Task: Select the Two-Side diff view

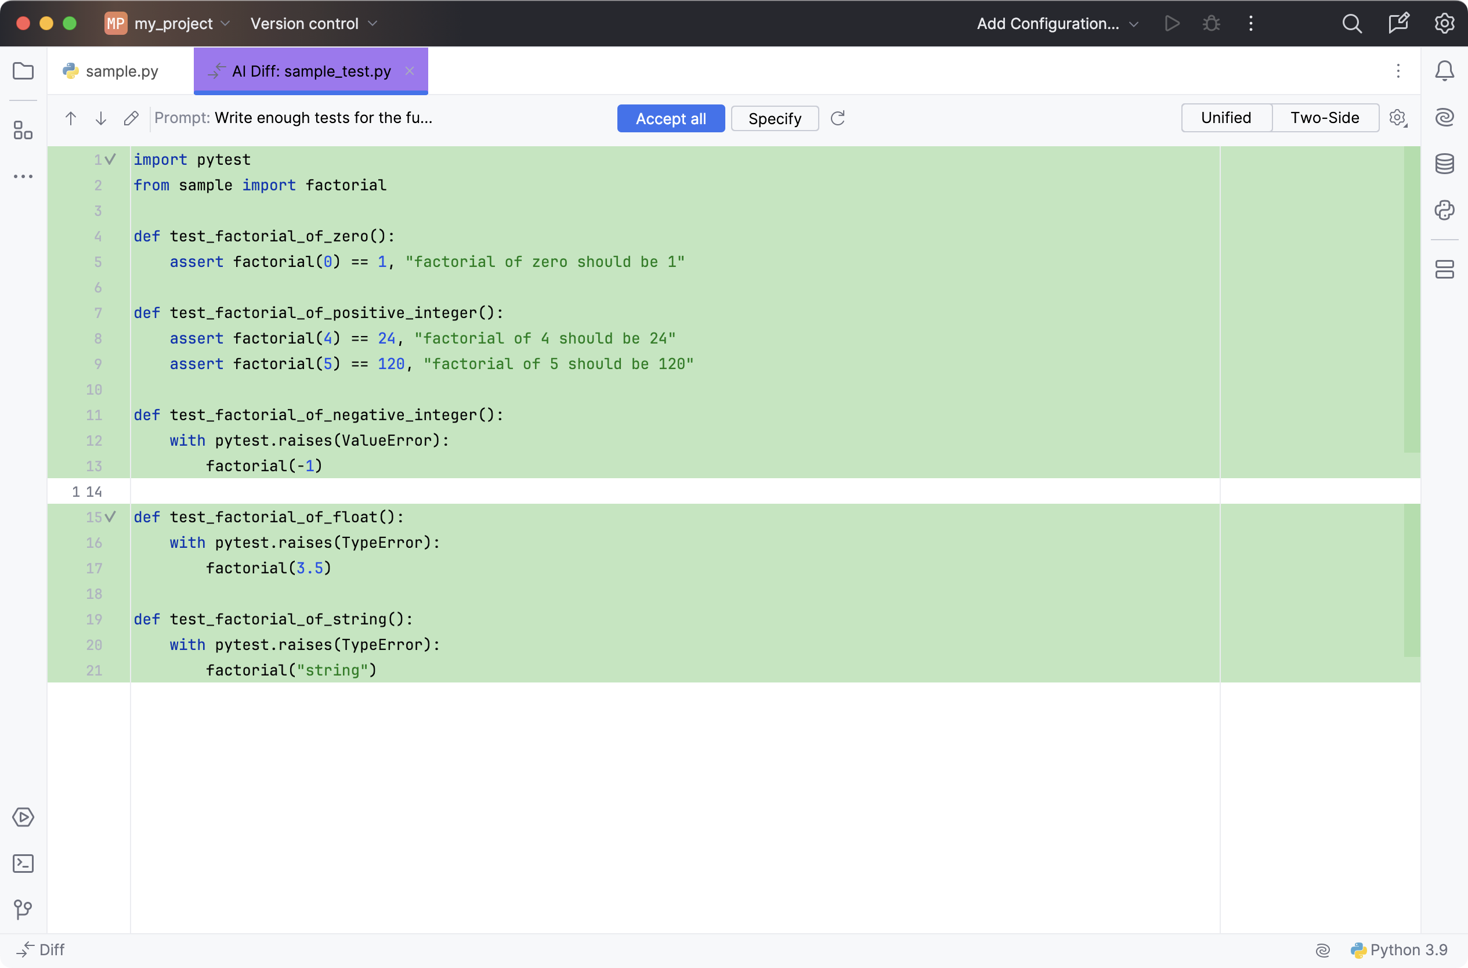Action: [1325, 118]
